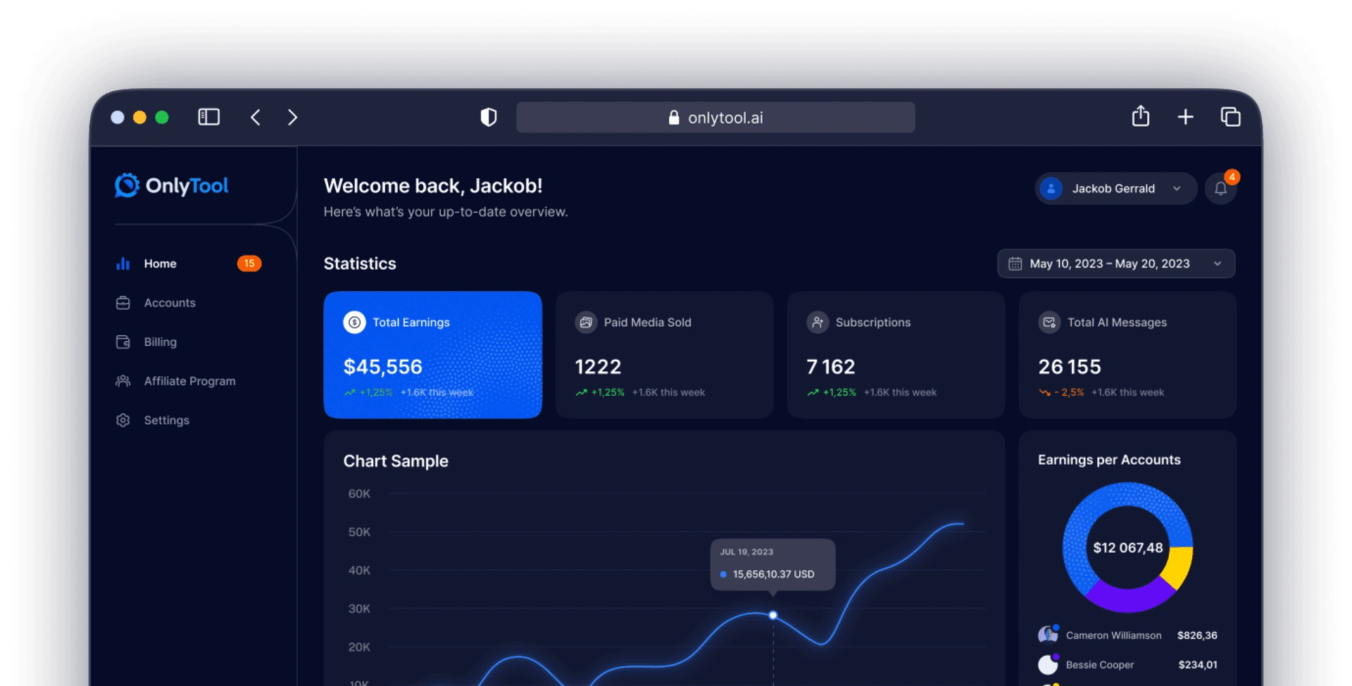Viewport: 1352px width, 686px height.
Task: Click the Subscriptions user icon
Action: tap(818, 323)
